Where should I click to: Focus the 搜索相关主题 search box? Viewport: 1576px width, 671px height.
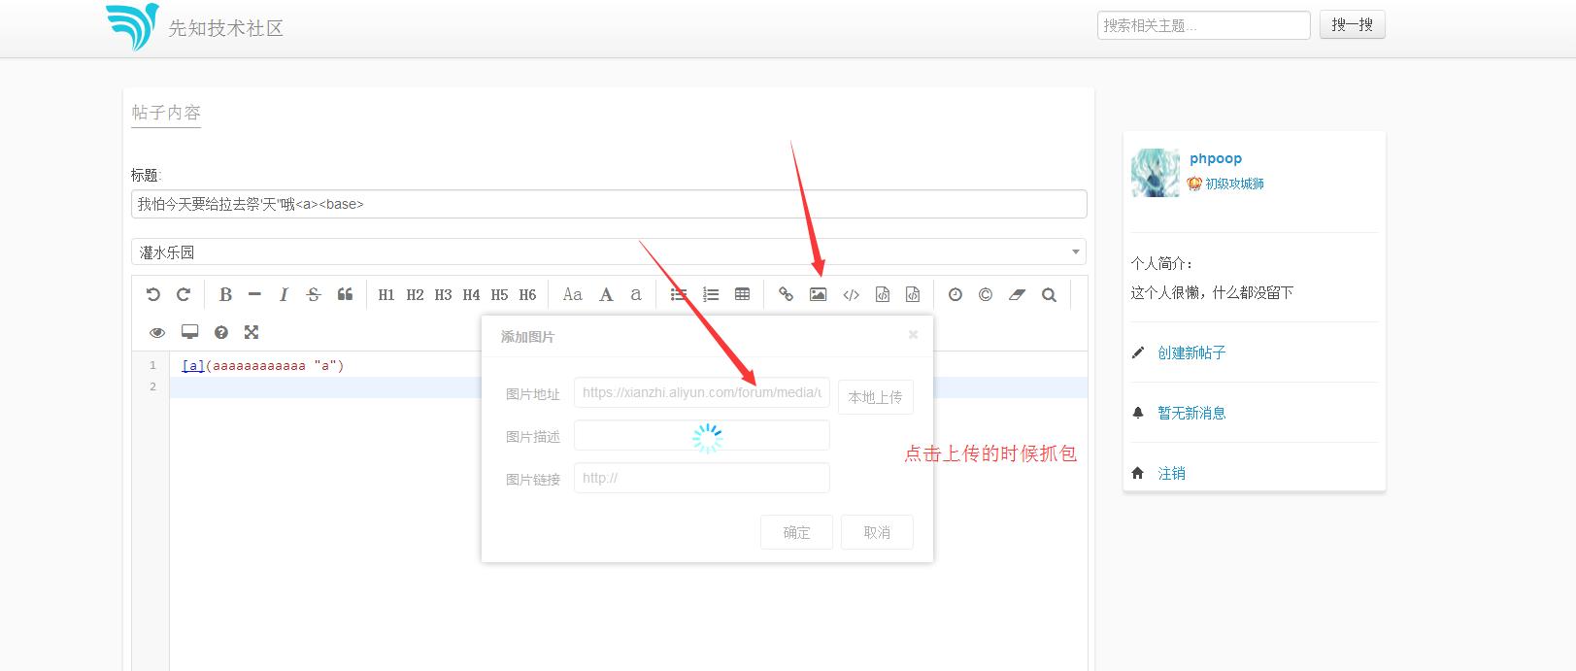click(1204, 25)
